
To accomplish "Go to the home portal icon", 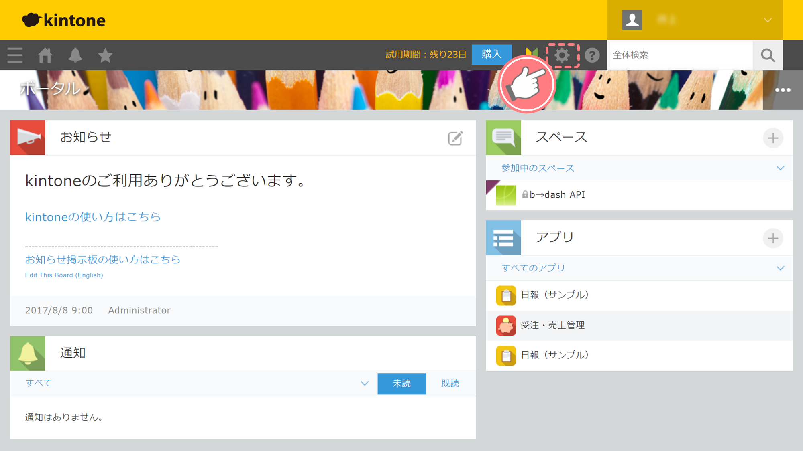I will click(x=45, y=55).
